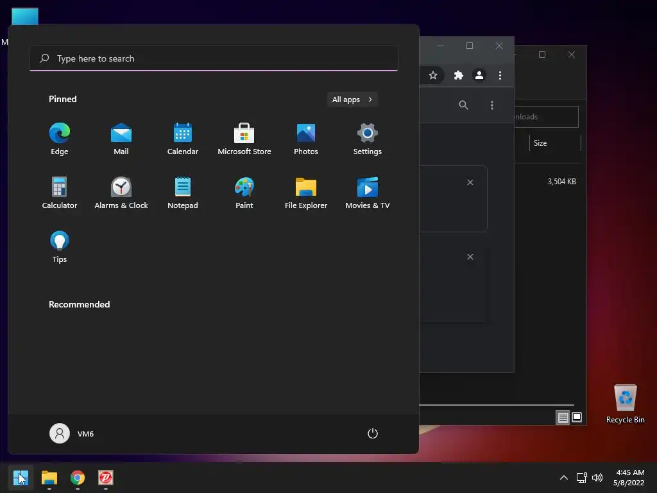Open the clock and date panel
The width and height of the screenshot is (657, 493).
coord(629,478)
